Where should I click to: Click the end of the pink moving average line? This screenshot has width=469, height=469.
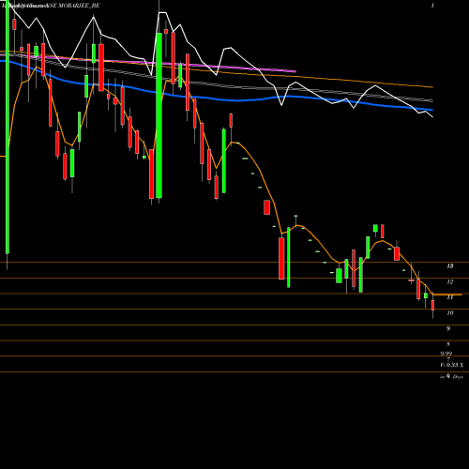tap(295, 71)
